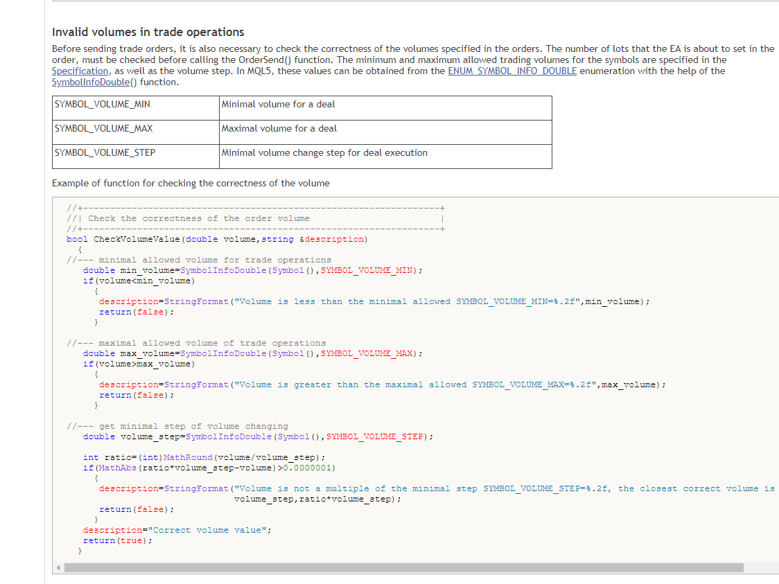Image resolution: width=779 pixels, height=584 pixels.
Task: Click the 'Minimal volume for a deal' description cell
Action: 277,105
